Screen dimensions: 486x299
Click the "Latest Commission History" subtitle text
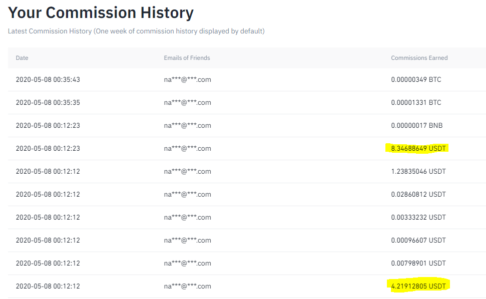coord(136,31)
